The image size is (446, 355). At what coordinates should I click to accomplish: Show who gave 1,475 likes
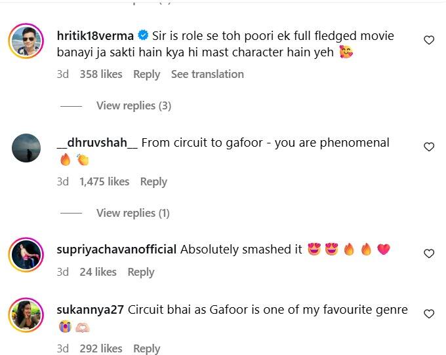104,181
